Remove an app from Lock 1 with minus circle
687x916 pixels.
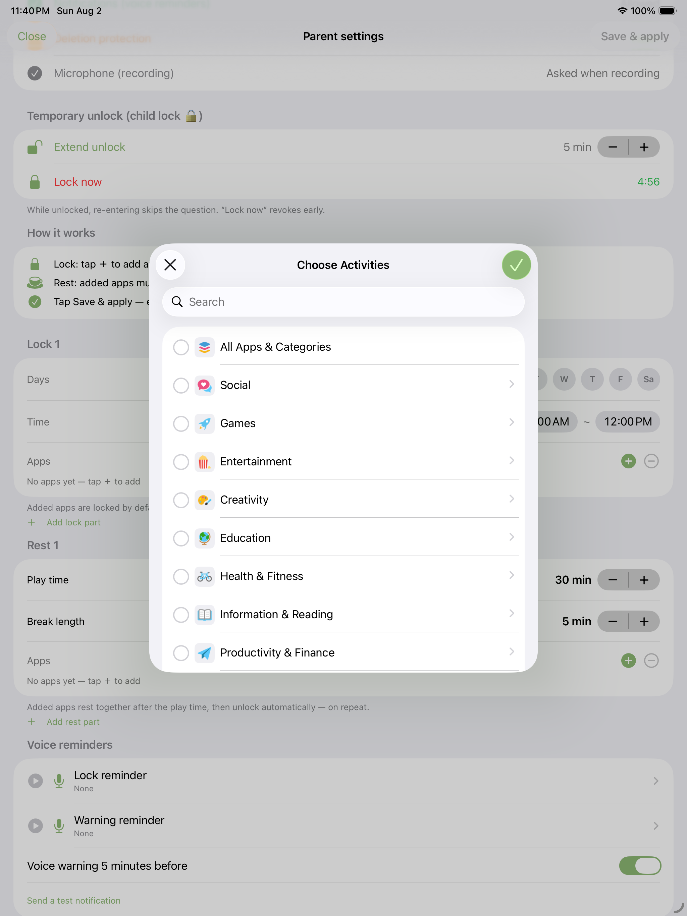click(x=651, y=461)
